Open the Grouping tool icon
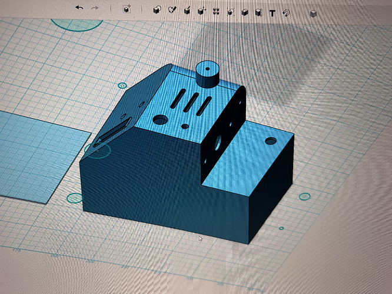Screen dimensions: 392x294 (x=230, y=12)
